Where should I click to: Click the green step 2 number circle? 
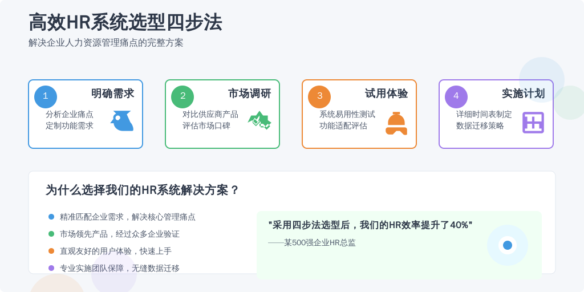pos(182,96)
